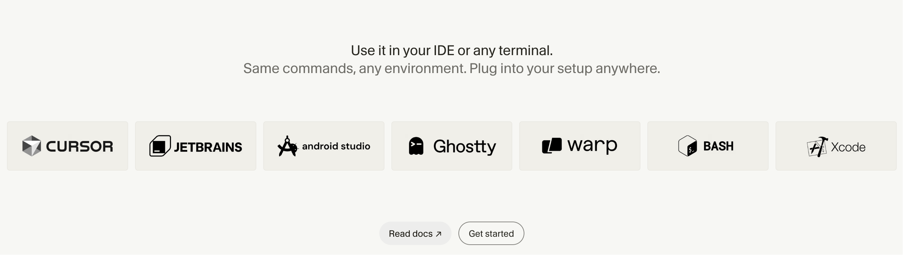Screen dimensions: 903x255
Task: Click the JetBrains square logo icon
Action: coord(160,146)
